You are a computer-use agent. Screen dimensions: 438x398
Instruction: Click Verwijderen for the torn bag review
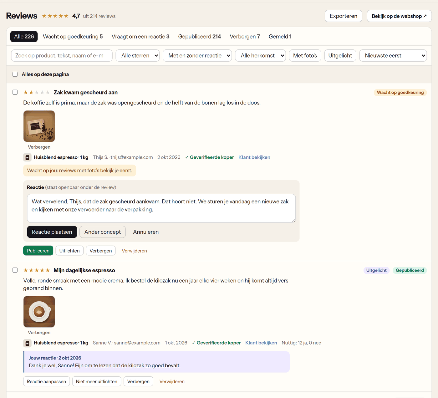(134, 251)
